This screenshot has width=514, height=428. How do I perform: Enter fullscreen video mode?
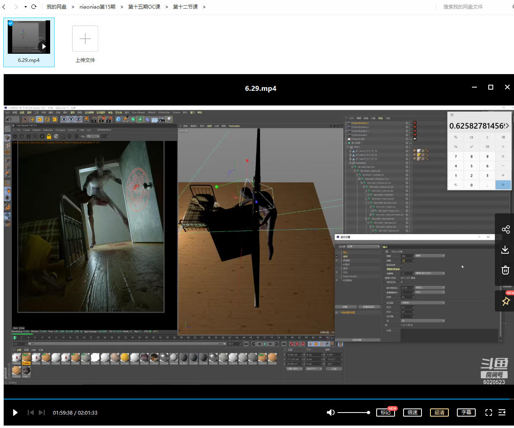coord(489,413)
